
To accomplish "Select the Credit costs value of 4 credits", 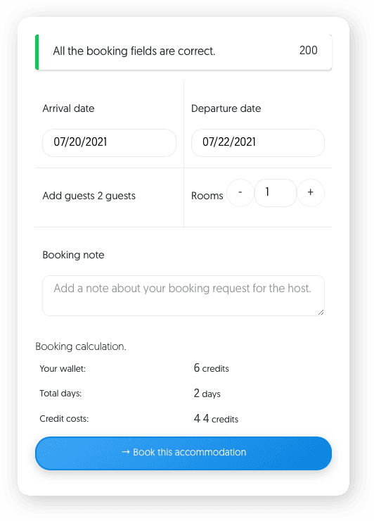I will 216,419.
